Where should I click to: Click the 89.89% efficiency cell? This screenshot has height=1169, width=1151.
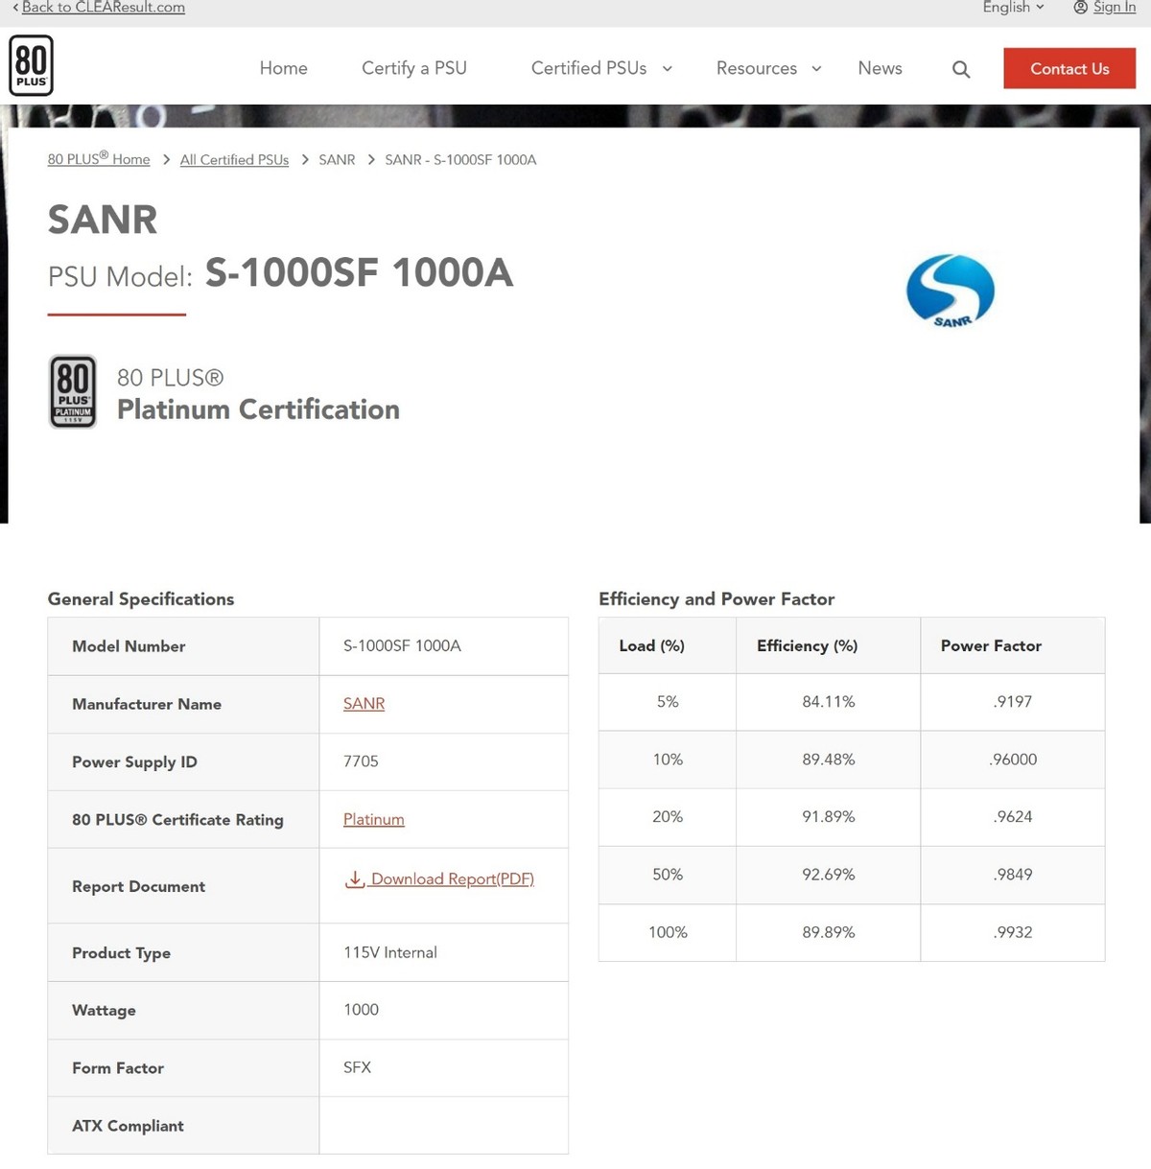[829, 931]
